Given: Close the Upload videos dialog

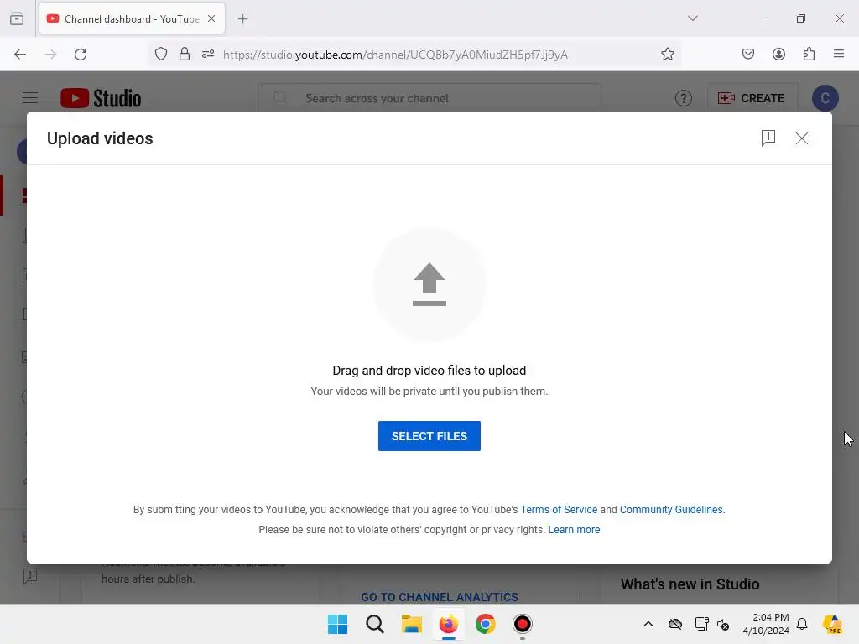Looking at the screenshot, I should [801, 138].
